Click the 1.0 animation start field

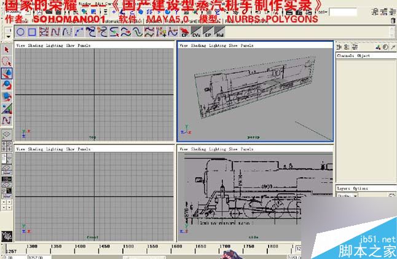pos(15,257)
